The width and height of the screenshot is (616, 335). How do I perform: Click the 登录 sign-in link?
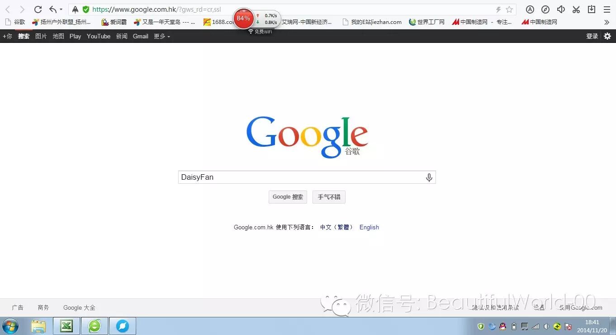coord(592,36)
